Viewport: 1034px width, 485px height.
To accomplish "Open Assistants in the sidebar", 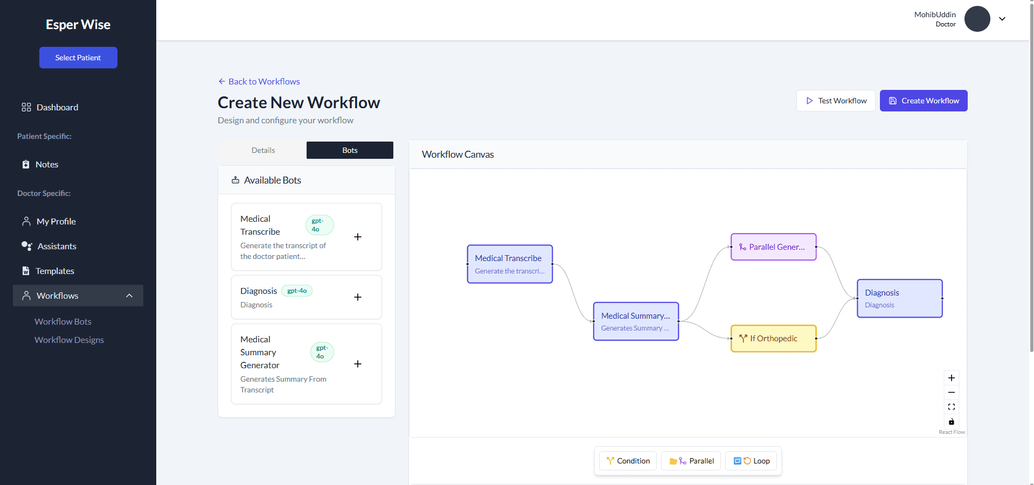I will point(56,246).
